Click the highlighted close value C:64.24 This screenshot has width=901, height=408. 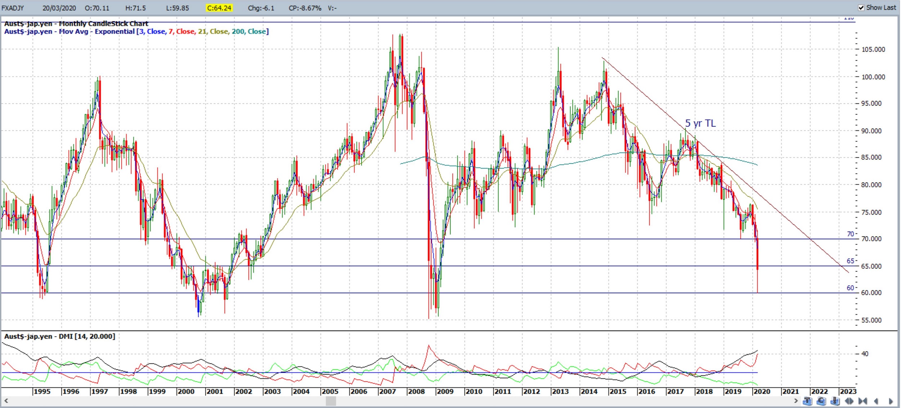tap(219, 8)
